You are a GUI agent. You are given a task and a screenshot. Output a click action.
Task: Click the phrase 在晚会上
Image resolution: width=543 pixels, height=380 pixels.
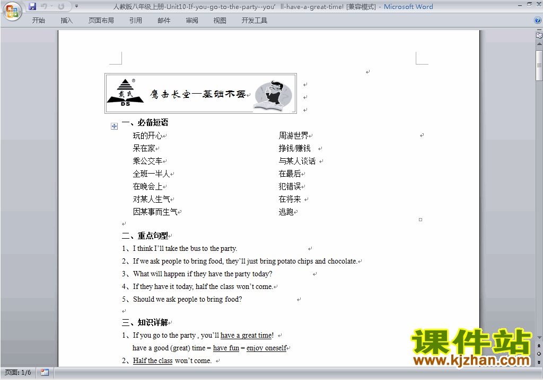pyautogui.click(x=147, y=186)
